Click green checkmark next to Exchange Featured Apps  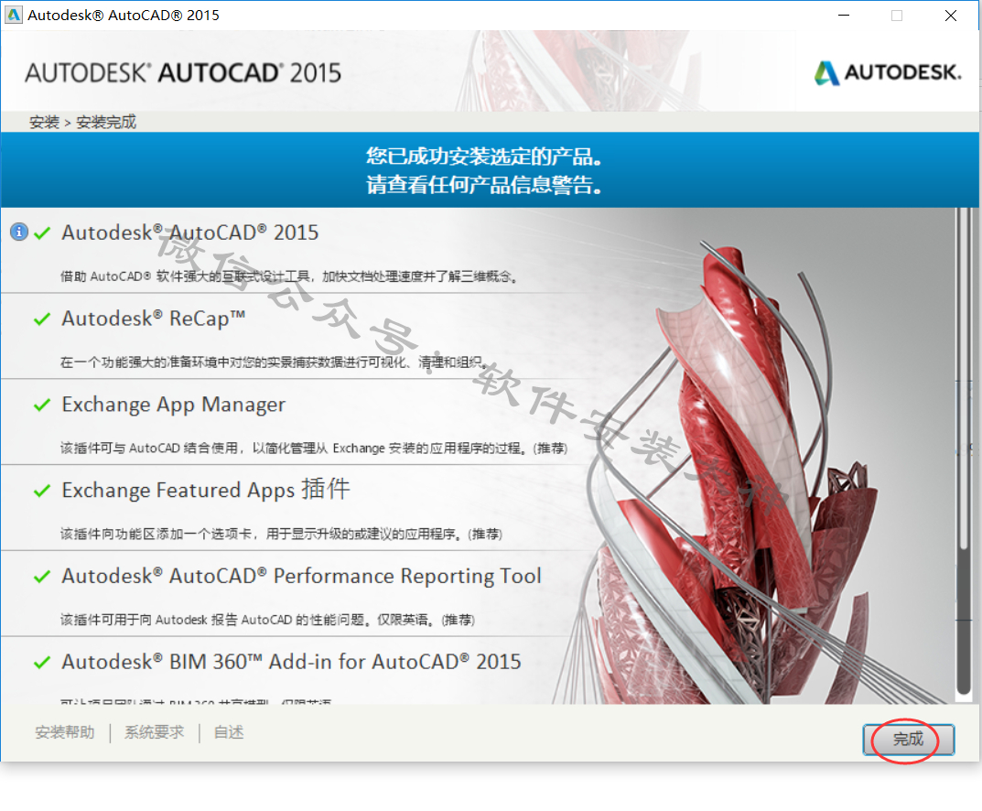pos(42,491)
